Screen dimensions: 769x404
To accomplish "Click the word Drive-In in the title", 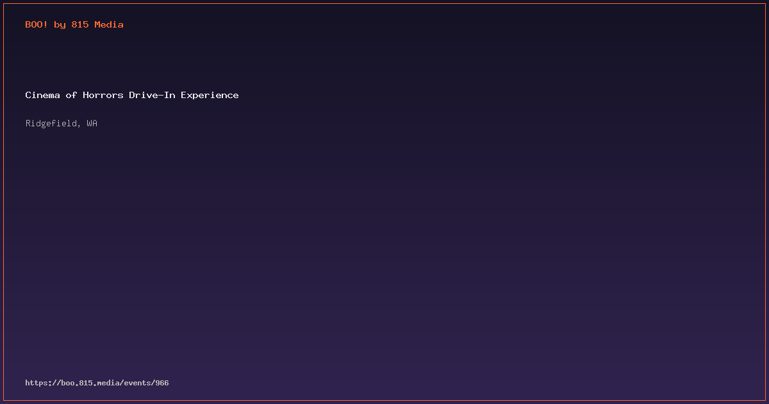I will pyautogui.click(x=152, y=95).
